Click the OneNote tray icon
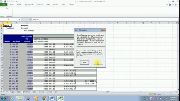Viewport: 180px width, 101px height. coord(154,98)
